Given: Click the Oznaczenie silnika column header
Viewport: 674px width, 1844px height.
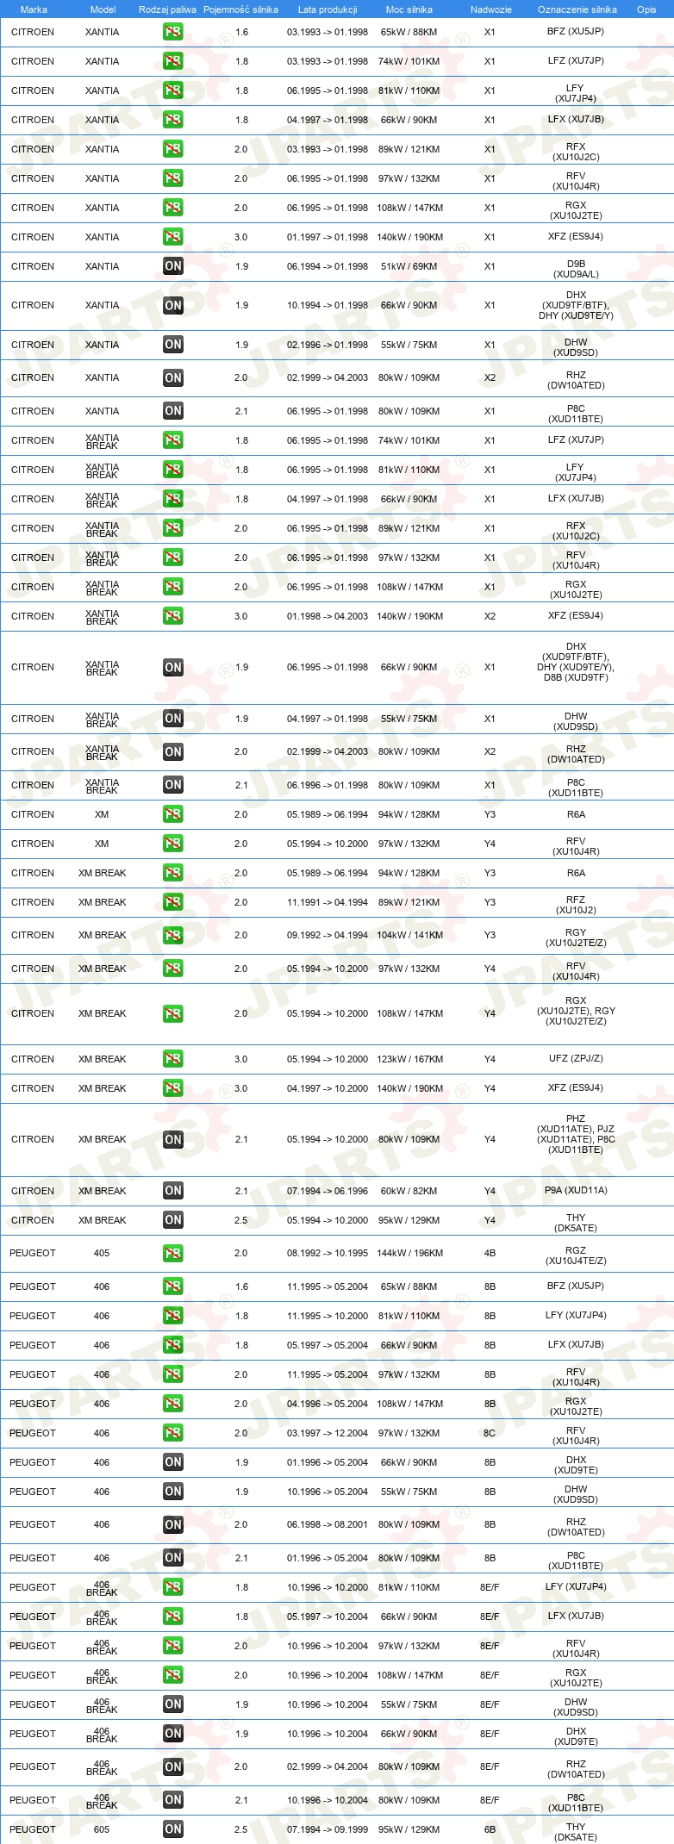Looking at the screenshot, I should pyautogui.click(x=577, y=9).
